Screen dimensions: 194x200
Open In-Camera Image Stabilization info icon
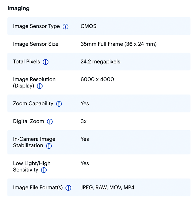click(49, 146)
